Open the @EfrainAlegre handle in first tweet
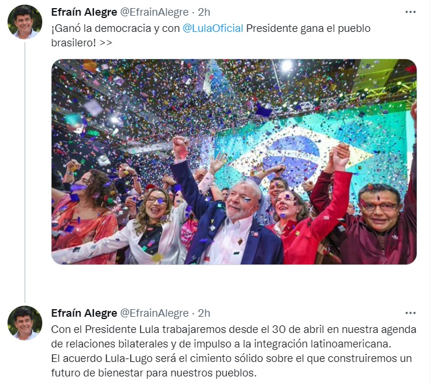Image resolution: width=430 pixels, height=384 pixels. [x=154, y=12]
